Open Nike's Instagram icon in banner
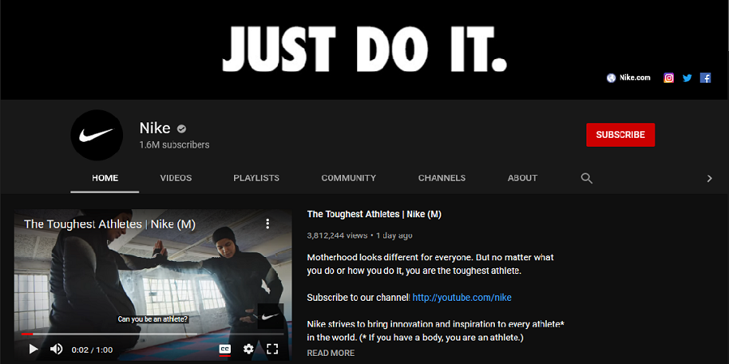The height and width of the screenshot is (364, 729). pyautogui.click(x=668, y=78)
